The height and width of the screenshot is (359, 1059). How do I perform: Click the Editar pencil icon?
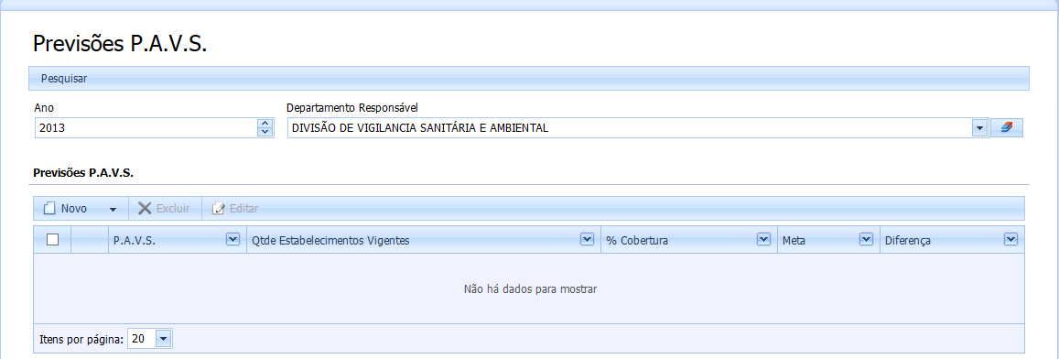[x=218, y=208]
